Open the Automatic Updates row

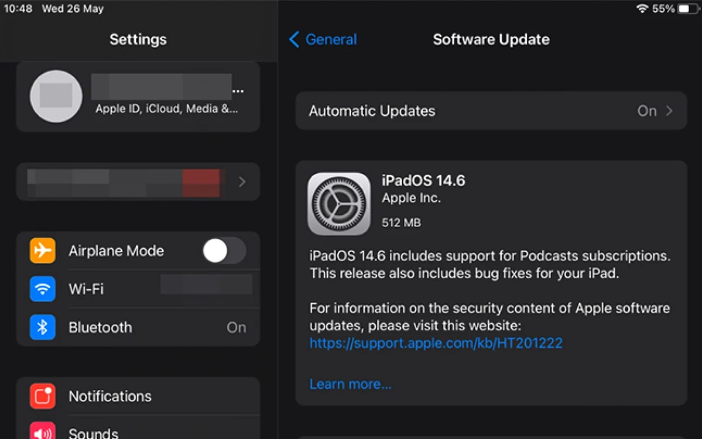tap(491, 111)
